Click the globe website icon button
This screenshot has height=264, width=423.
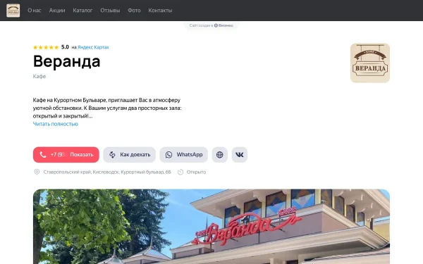pyautogui.click(x=219, y=155)
